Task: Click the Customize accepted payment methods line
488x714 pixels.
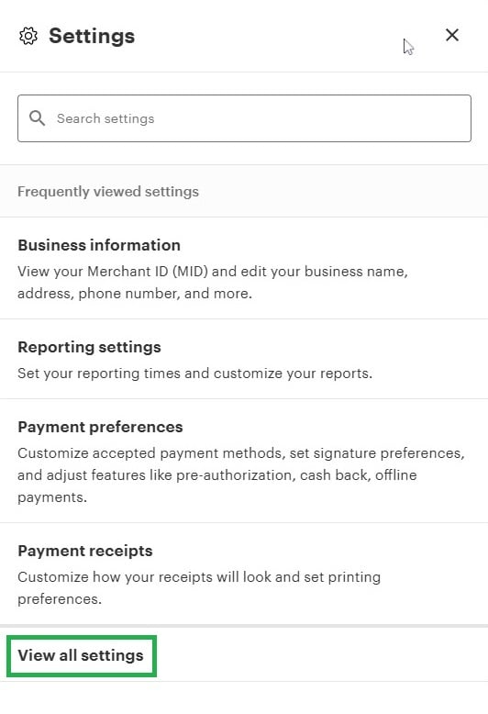Action: click(x=241, y=453)
